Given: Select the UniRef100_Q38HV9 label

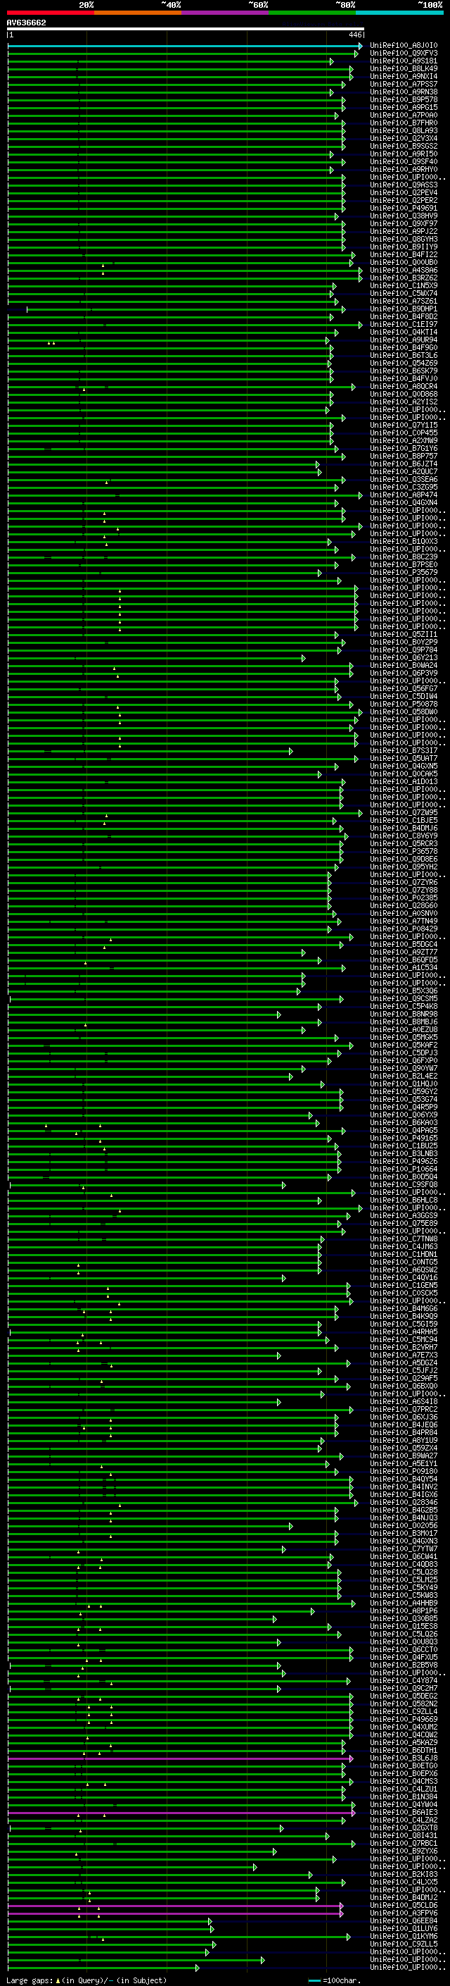Looking at the screenshot, I should [404, 216].
